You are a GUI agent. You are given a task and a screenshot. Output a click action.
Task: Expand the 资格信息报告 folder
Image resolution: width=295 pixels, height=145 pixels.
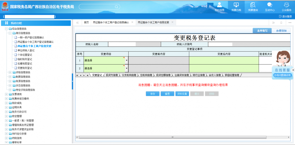10,72
